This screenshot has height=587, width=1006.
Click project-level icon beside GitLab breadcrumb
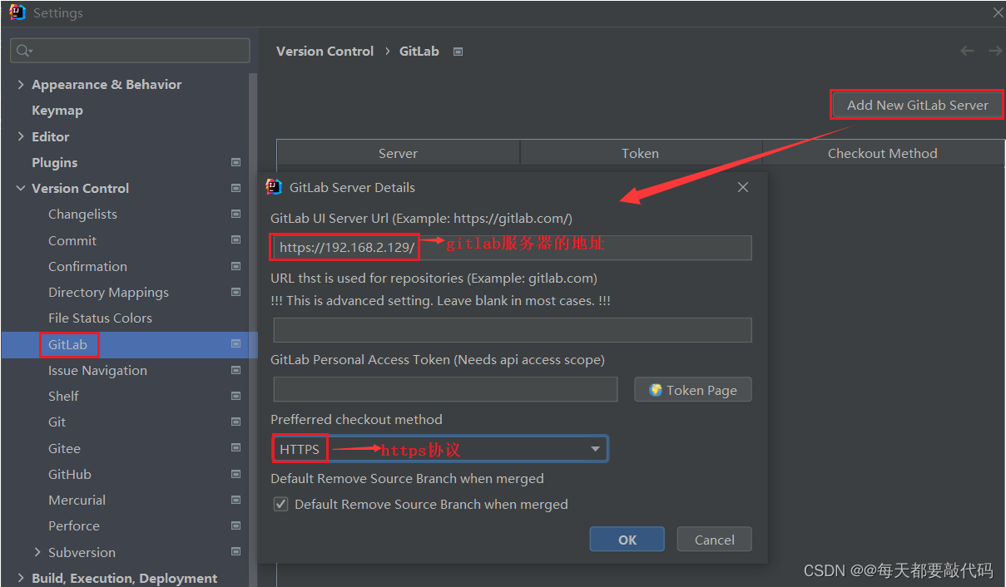click(x=458, y=52)
